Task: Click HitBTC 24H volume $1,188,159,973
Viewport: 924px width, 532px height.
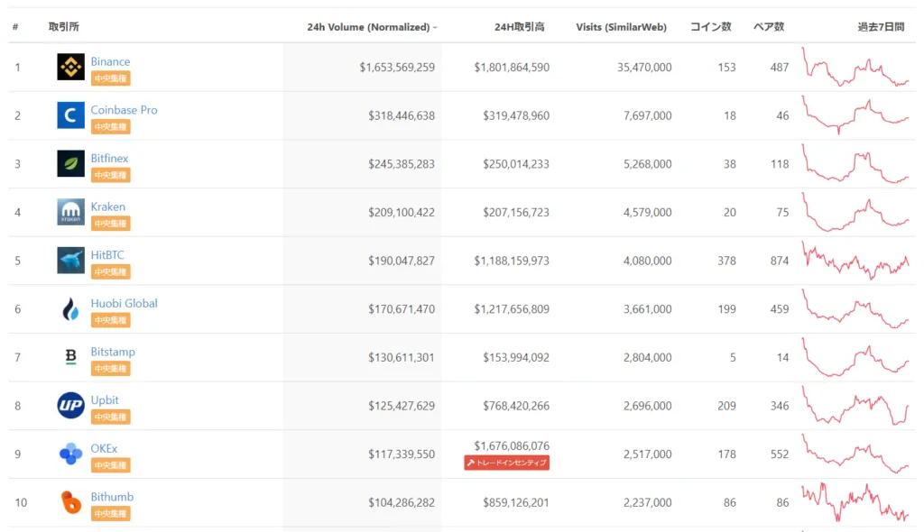Action: point(512,261)
